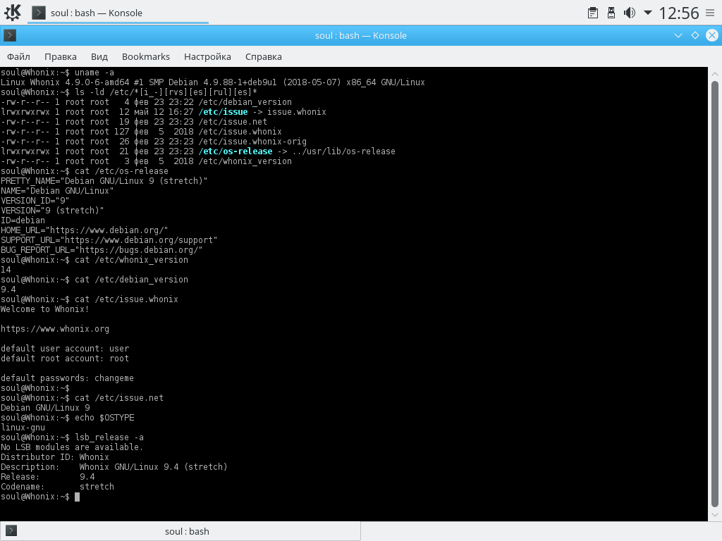The width and height of the screenshot is (722, 541).
Task: Click the 'Distributor ID: Whonix' line
Action: tap(55, 457)
